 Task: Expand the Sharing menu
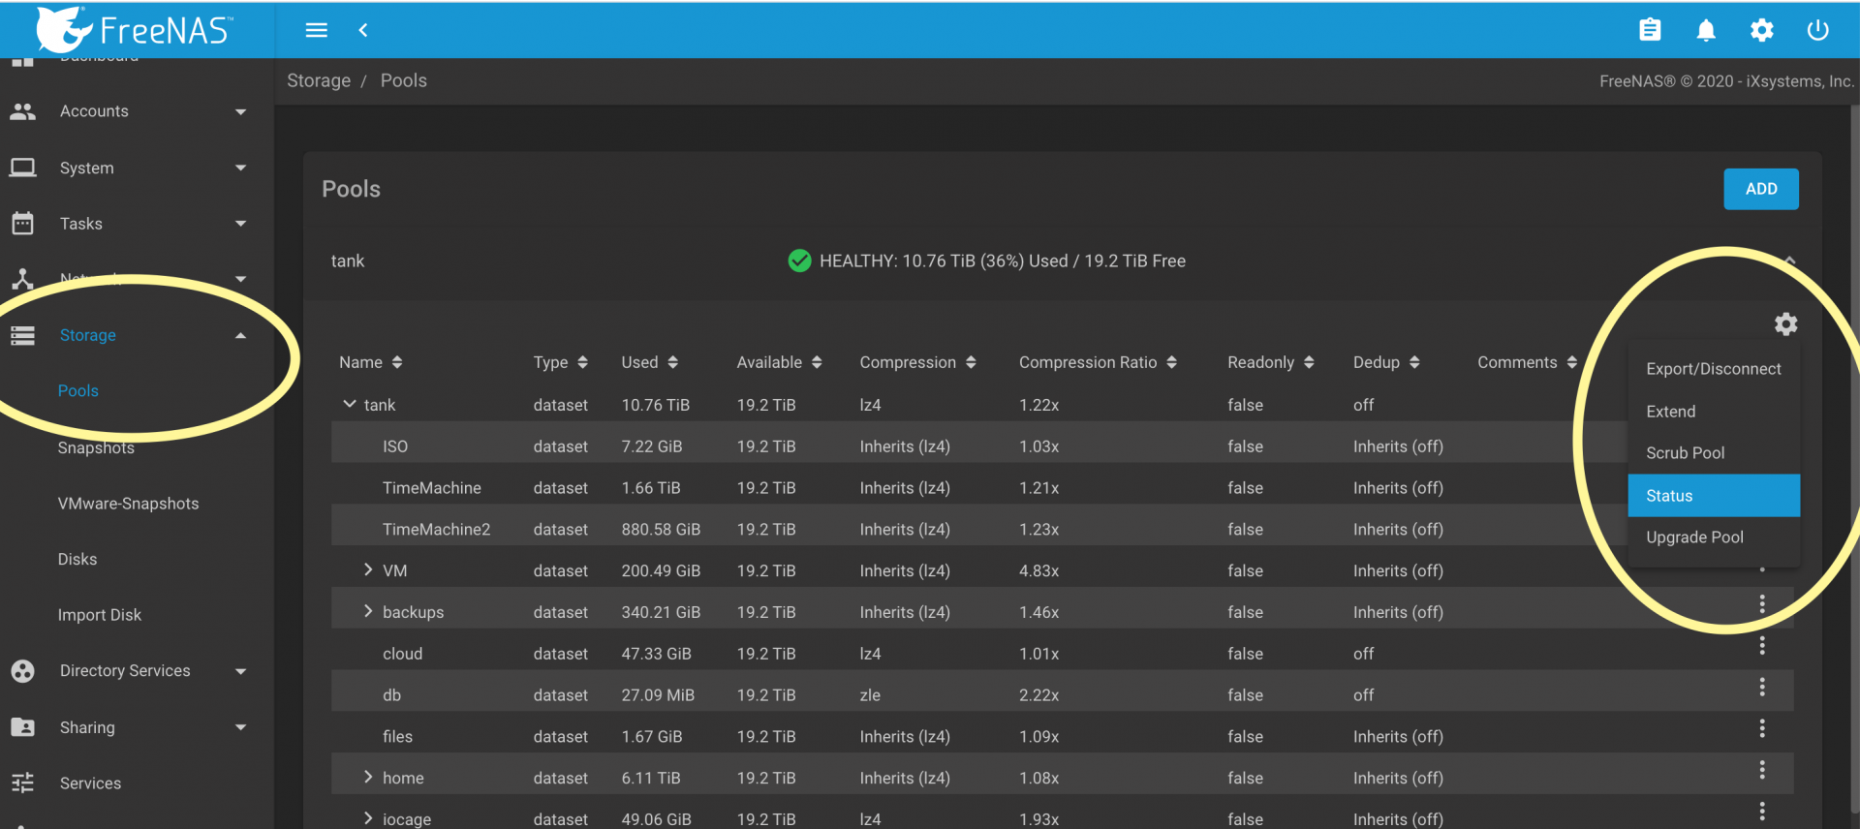(x=240, y=728)
